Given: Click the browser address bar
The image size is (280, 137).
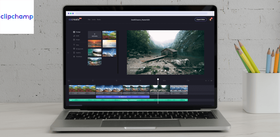Looking at the screenshot, I should click(141, 13).
